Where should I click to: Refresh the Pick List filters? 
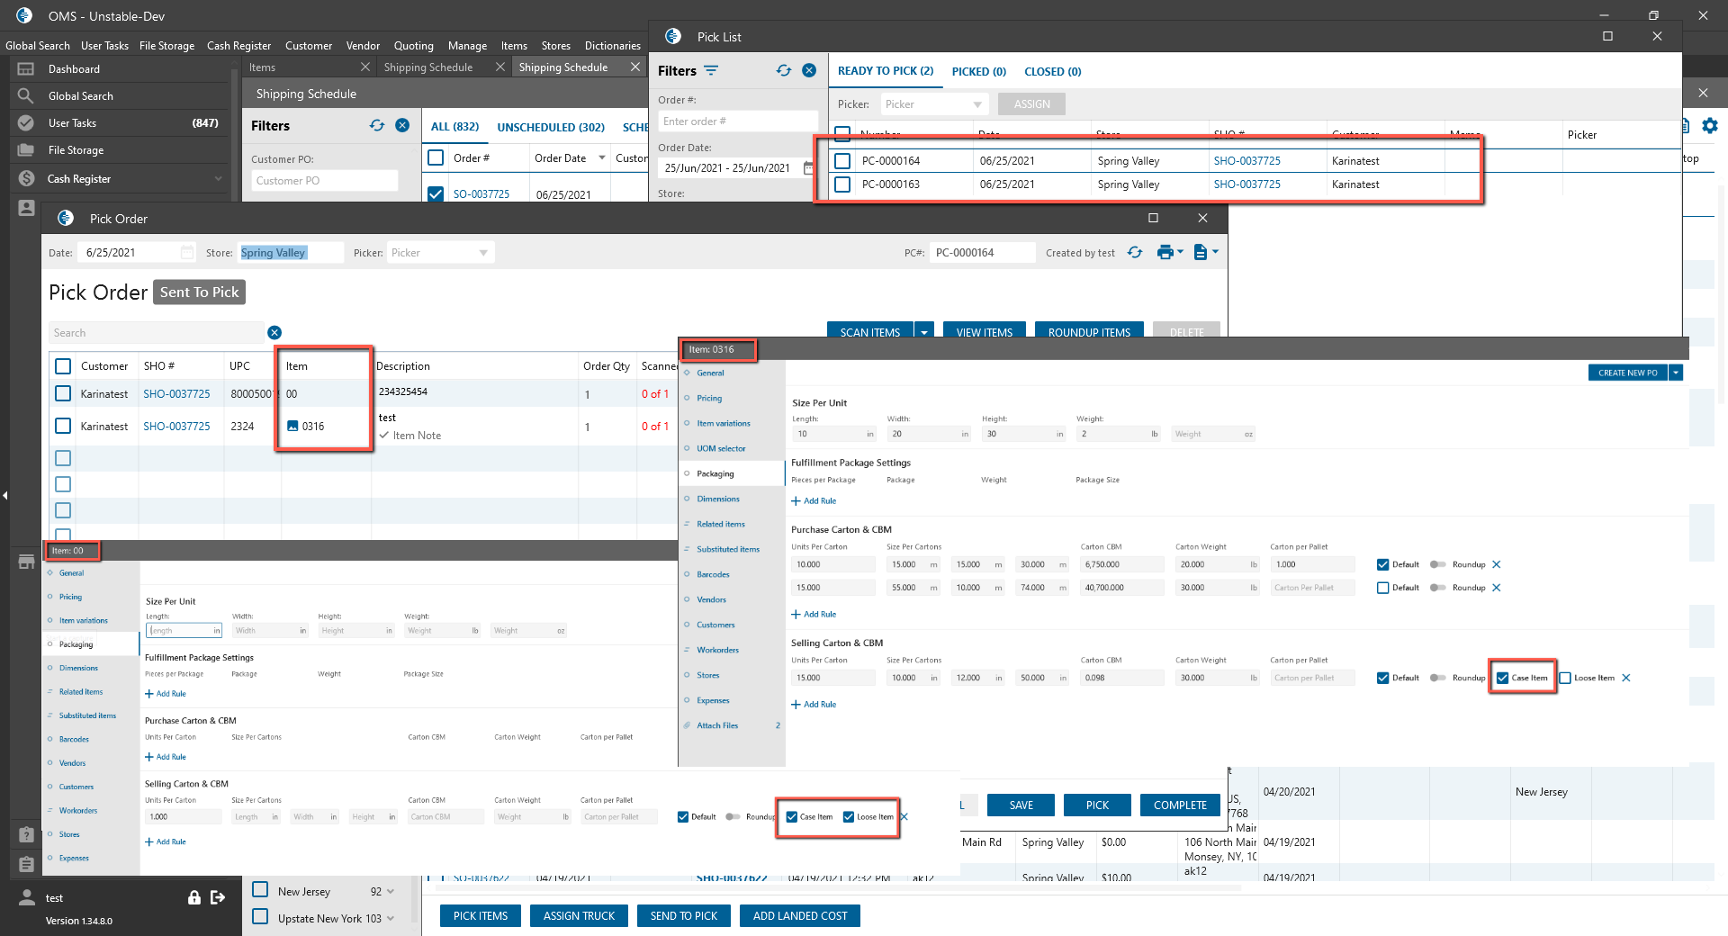point(784,71)
